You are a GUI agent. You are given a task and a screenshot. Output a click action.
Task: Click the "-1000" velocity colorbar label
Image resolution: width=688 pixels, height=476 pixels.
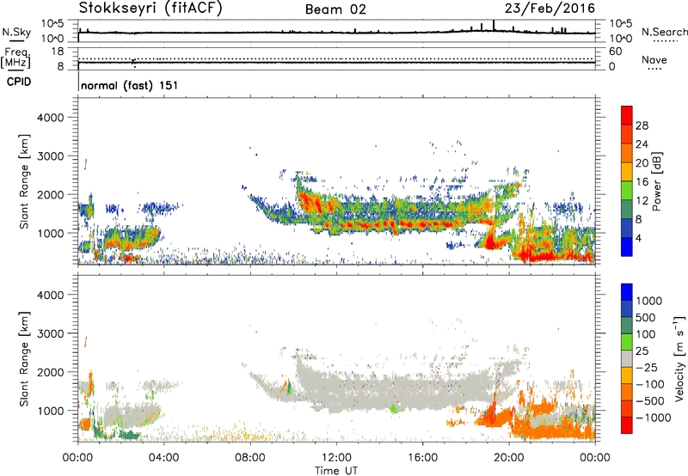click(x=654, y=418)
